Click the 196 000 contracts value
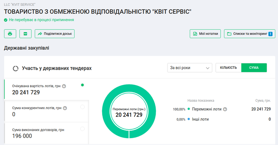 [22, 136]
